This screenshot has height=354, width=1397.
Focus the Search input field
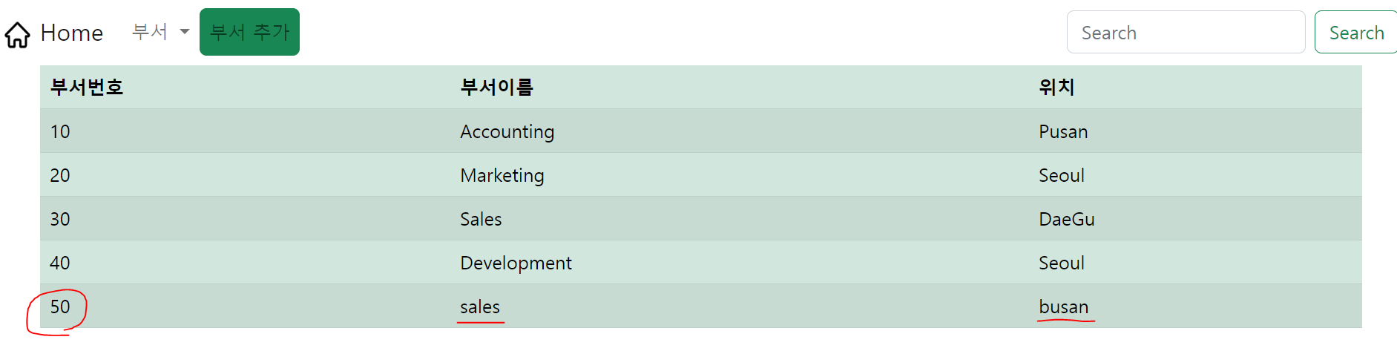(1186, 32)
